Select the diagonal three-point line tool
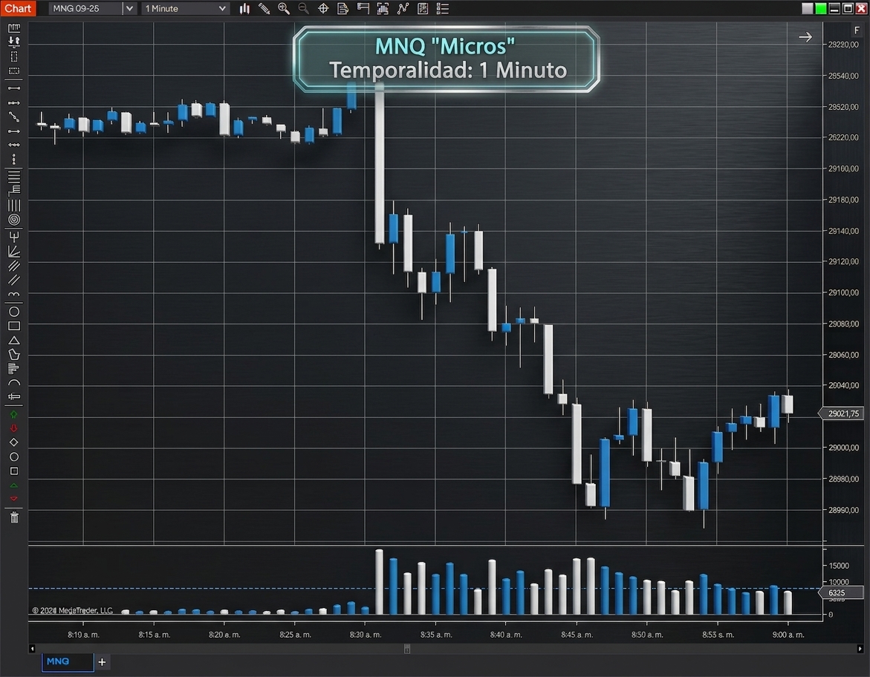The image size is (870, 677). pyautogui.click(x=14, y=117)
